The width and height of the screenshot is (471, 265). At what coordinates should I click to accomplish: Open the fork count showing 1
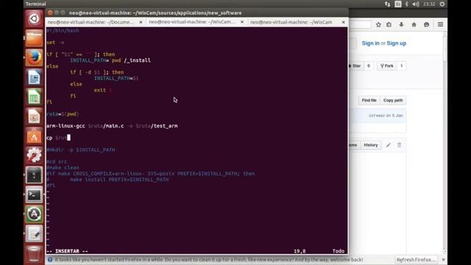[401, 66]
